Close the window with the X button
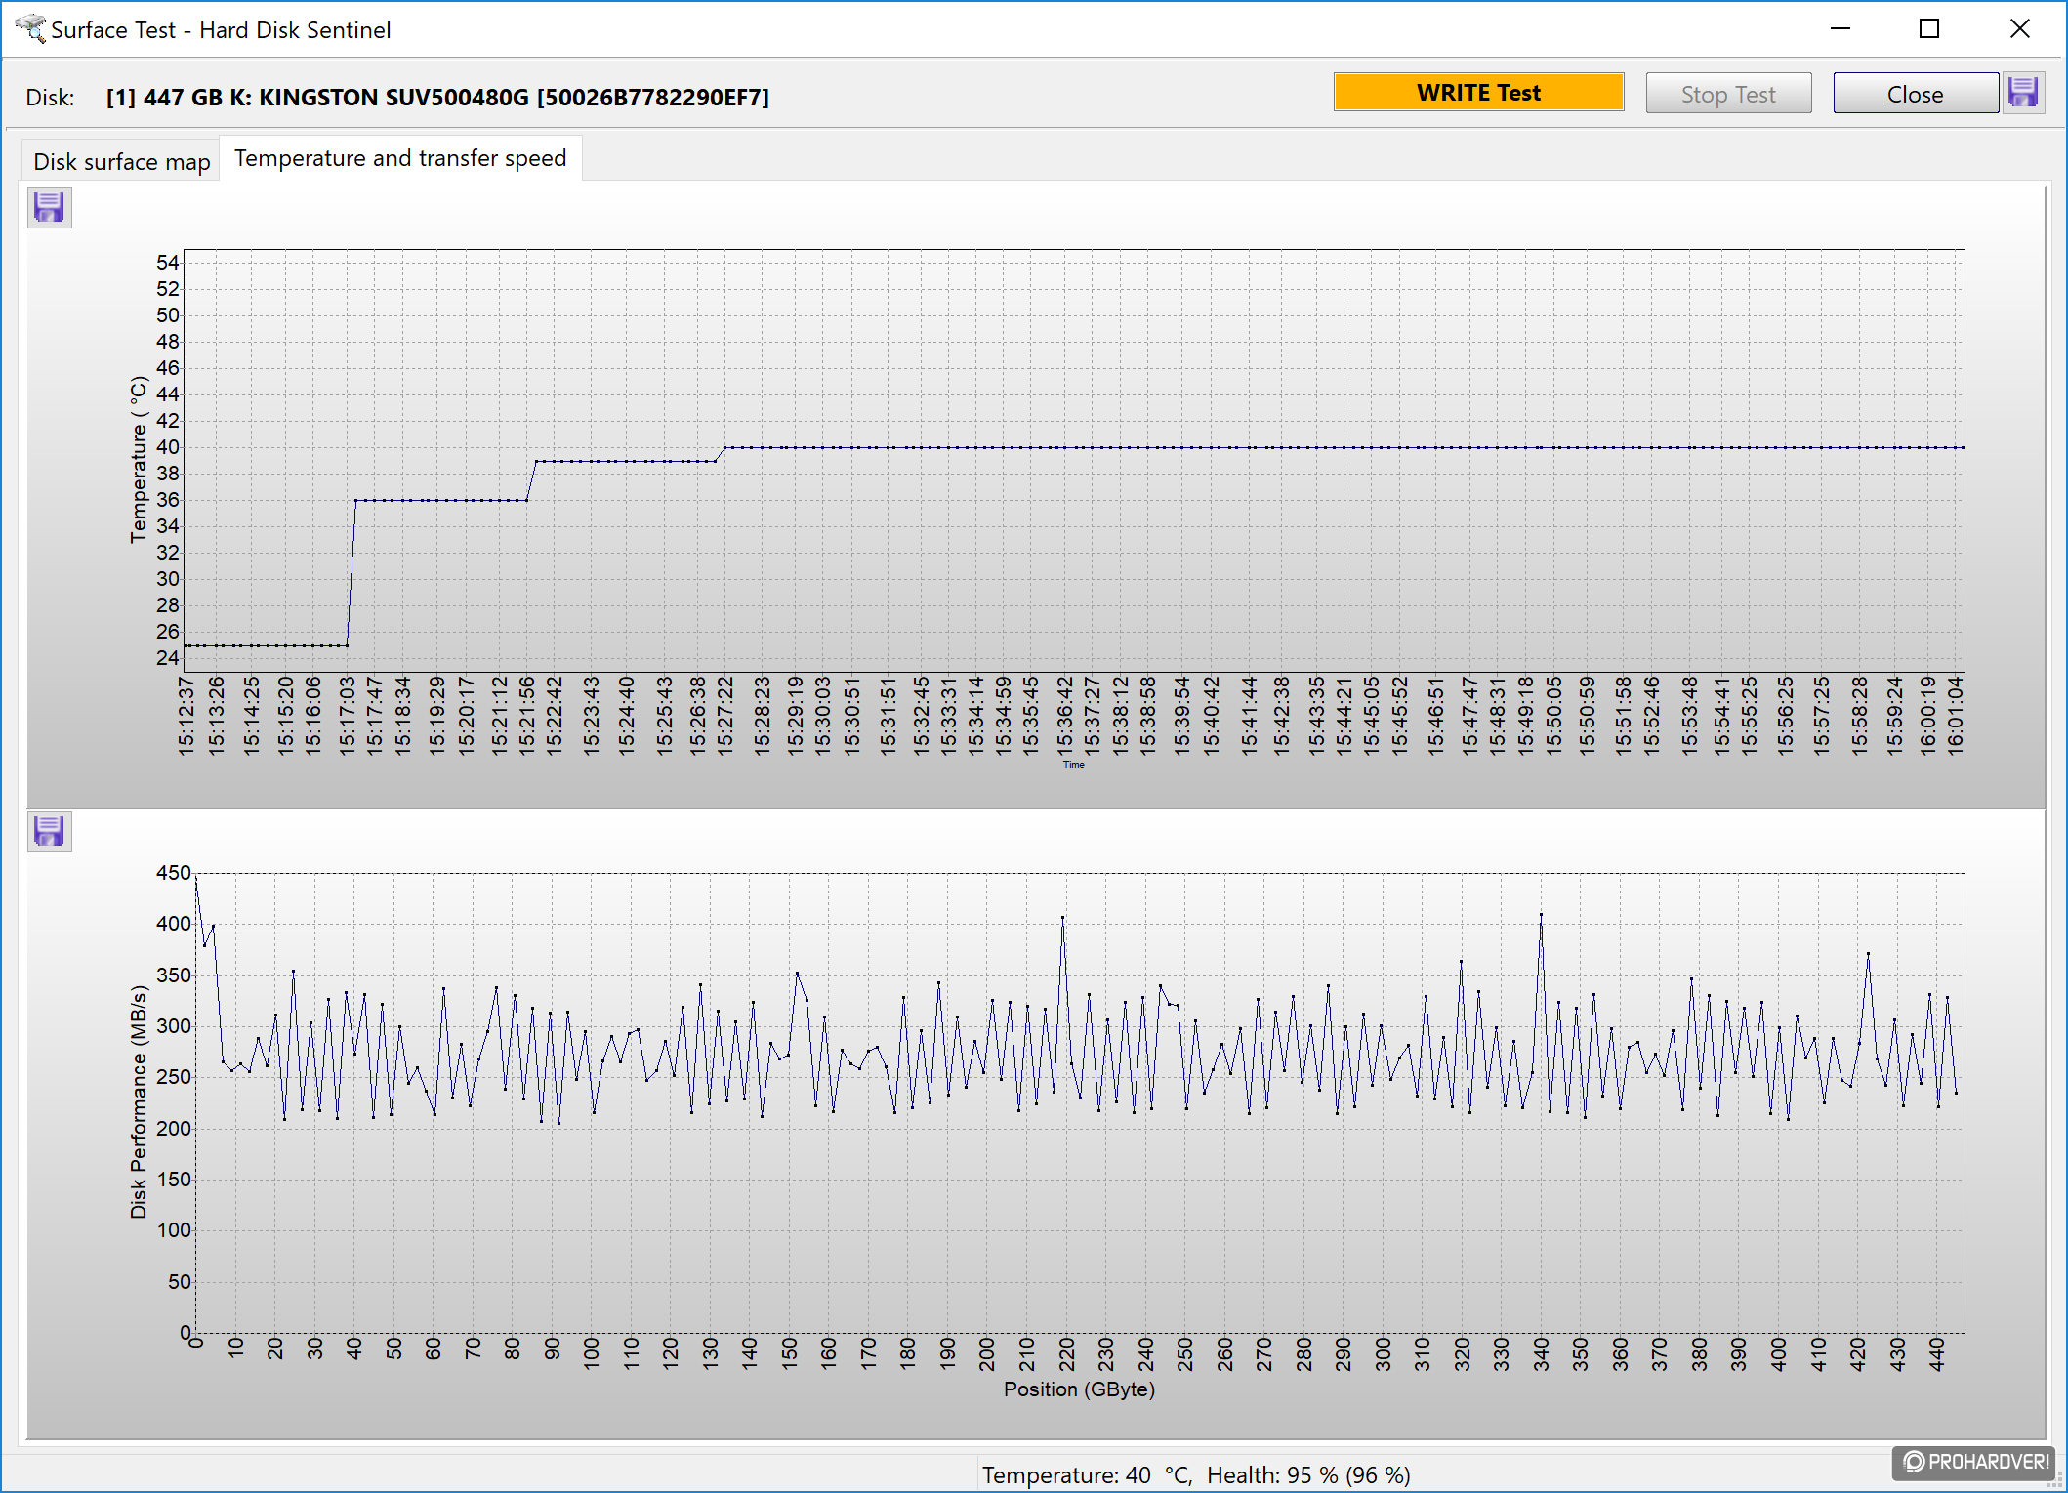This screenshot has width=2068, height=1493. click(x=2019, y=29)
